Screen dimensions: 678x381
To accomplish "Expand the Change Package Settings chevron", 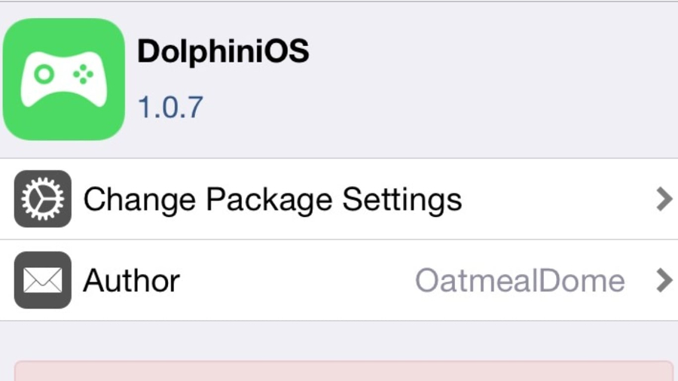I will pyautogui.click(x=663, y=200).
